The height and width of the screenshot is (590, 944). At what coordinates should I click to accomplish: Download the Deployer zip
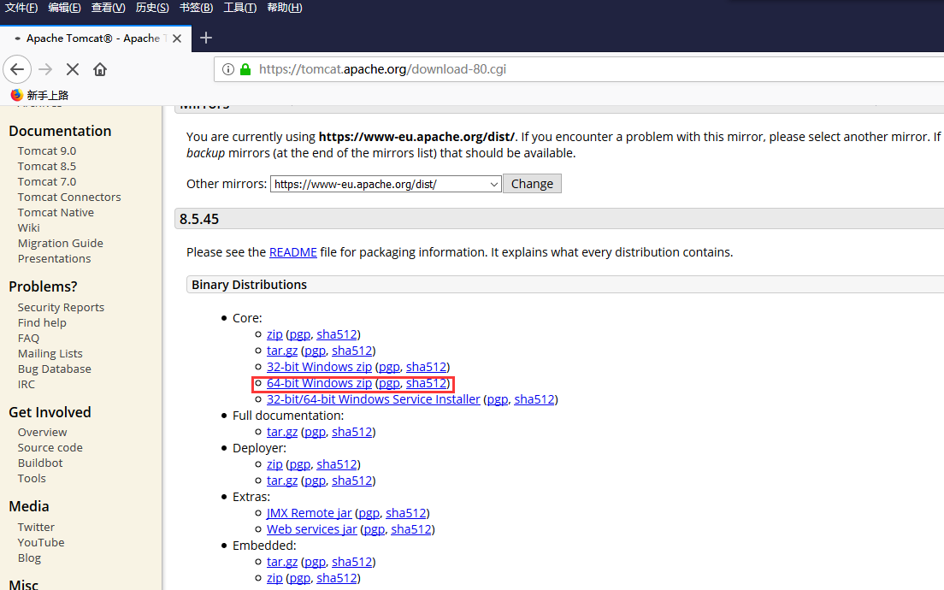pyautogui.click(x=274, y=464)
